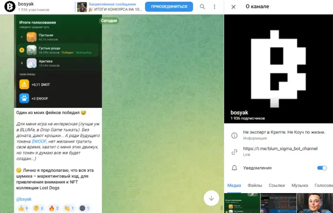Switch to the Музыка tab
Viewport: 333px width, 213px height.
tap(300, 185)
